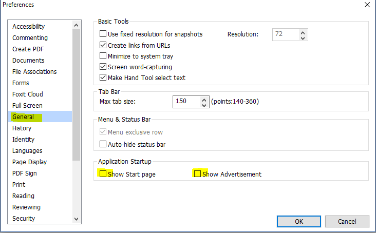Enable Auto-hide status bar
Image resolution: width=376 pixels, height=233 pixels.
pyautogui.click(x=103, y=144)
